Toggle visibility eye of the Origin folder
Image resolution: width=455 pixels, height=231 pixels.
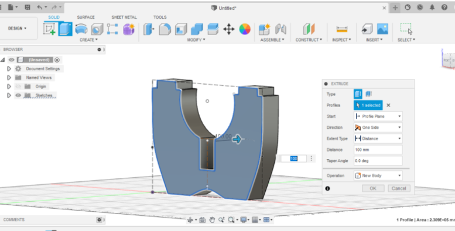tap(18, 87)
